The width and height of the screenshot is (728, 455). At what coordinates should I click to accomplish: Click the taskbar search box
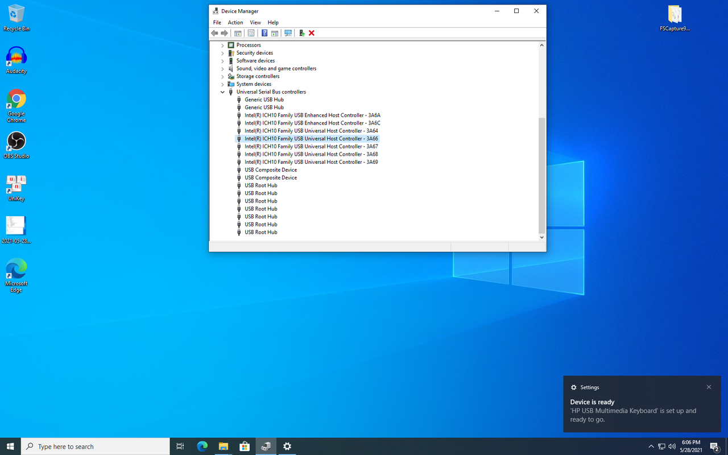(x=95, y=446)
